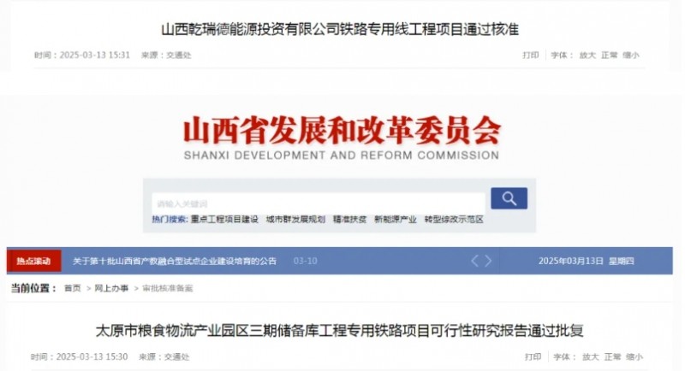685x371 pixels.
Task: Click the 山西省发展和改革委员会 header logo
Action: coord(342,138)
